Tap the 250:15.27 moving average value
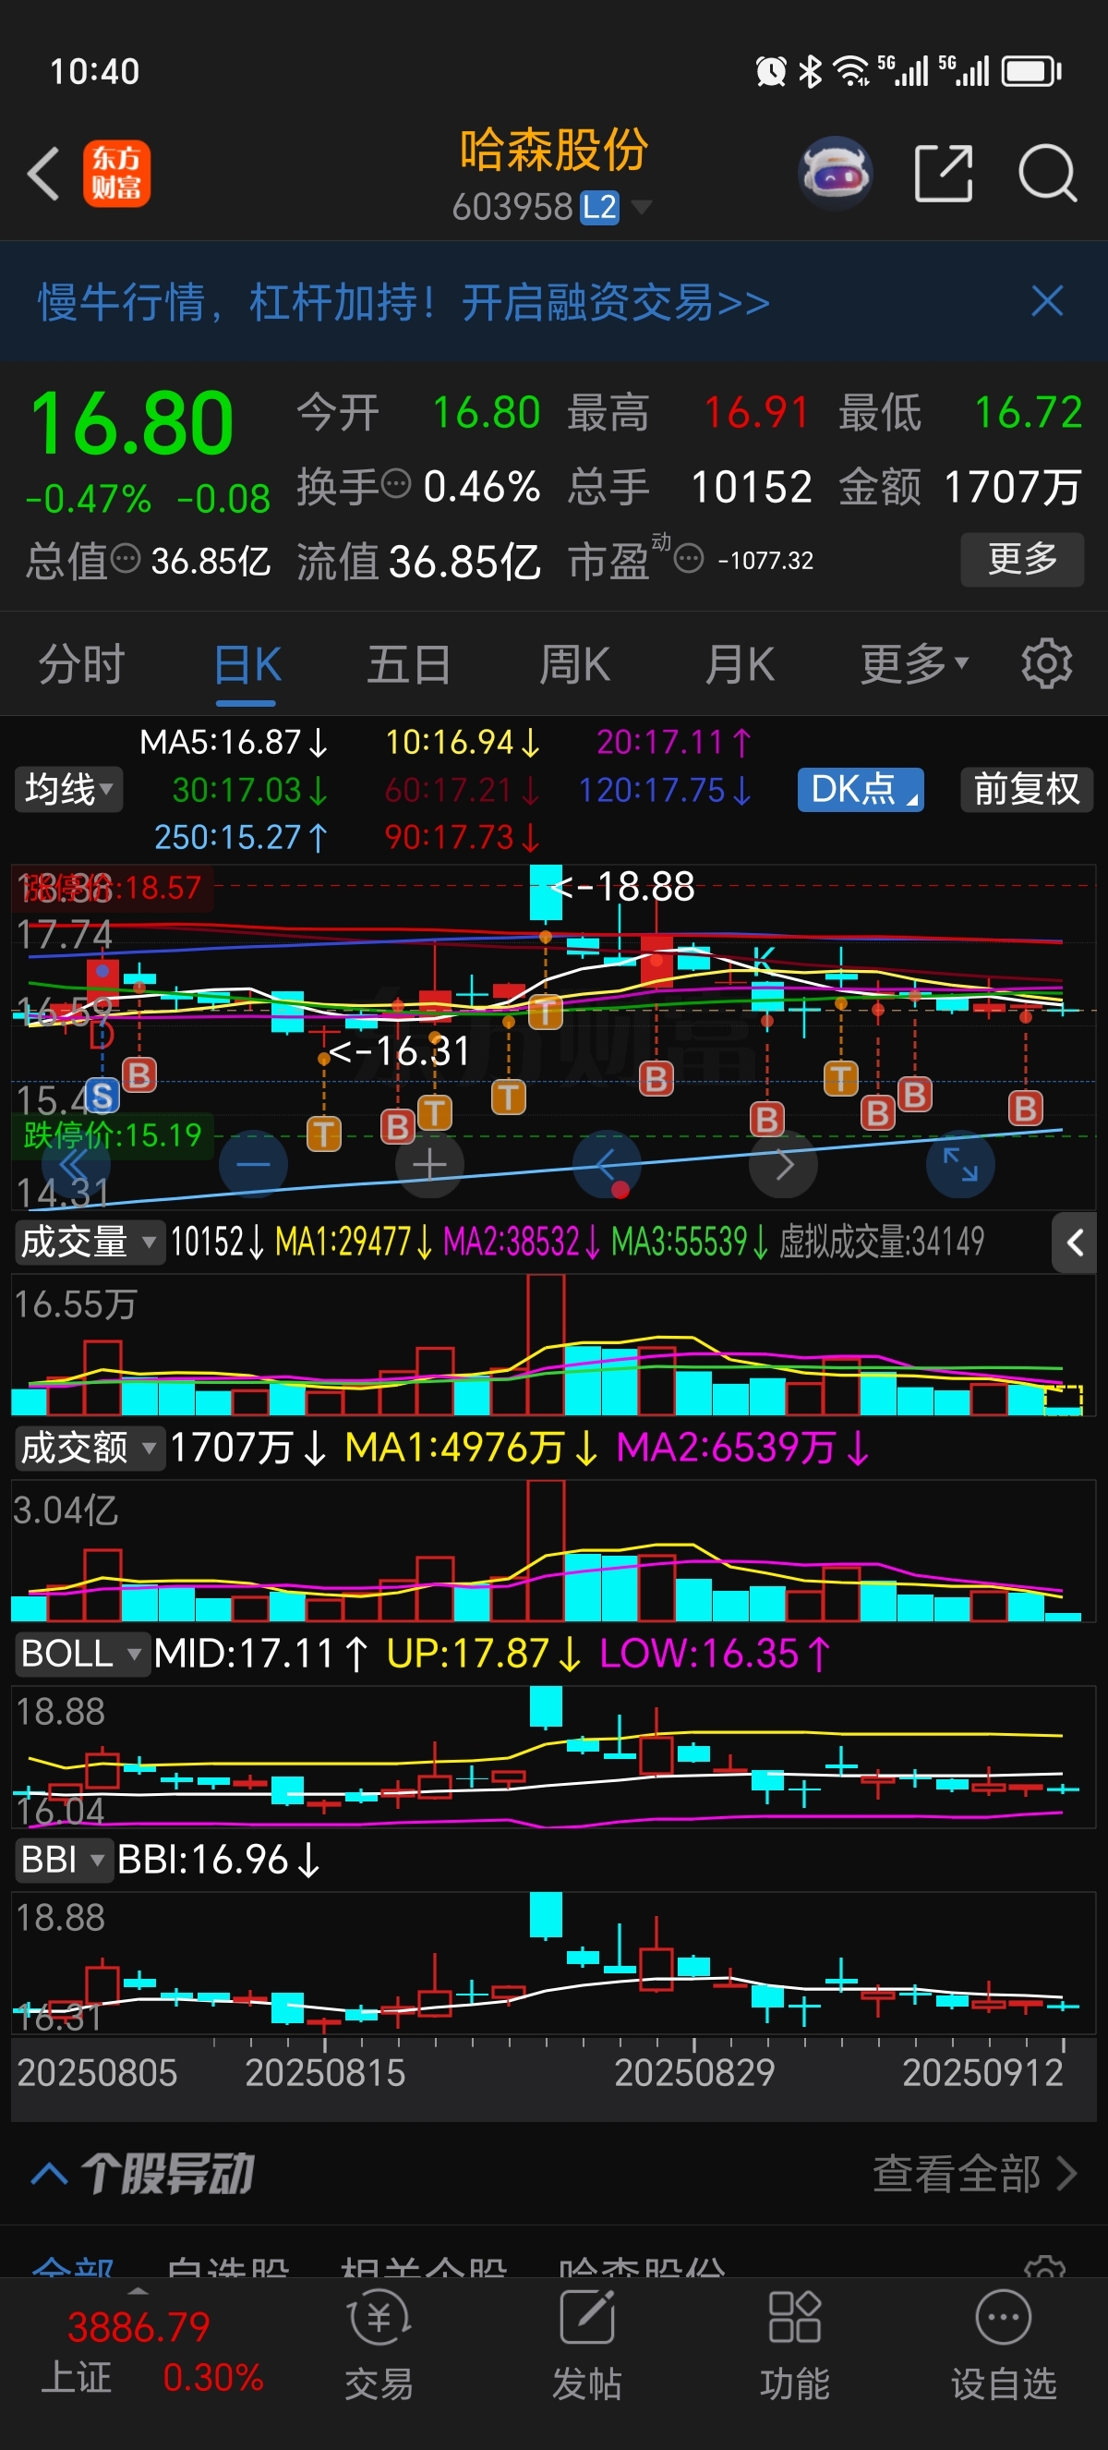 click(241, 837)
